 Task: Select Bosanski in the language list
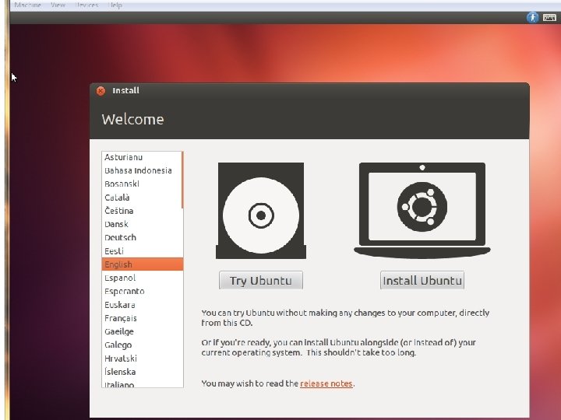(142, 184)
